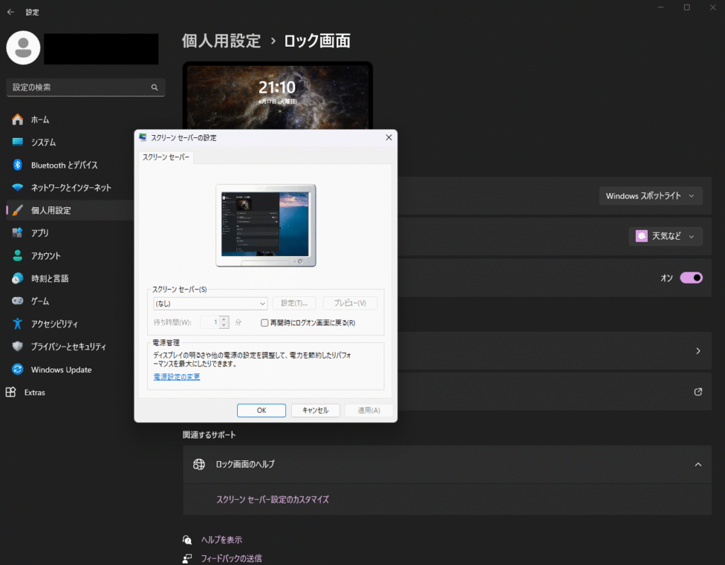
Task: Open the 電源設定の変更 link
Action: 177,376
